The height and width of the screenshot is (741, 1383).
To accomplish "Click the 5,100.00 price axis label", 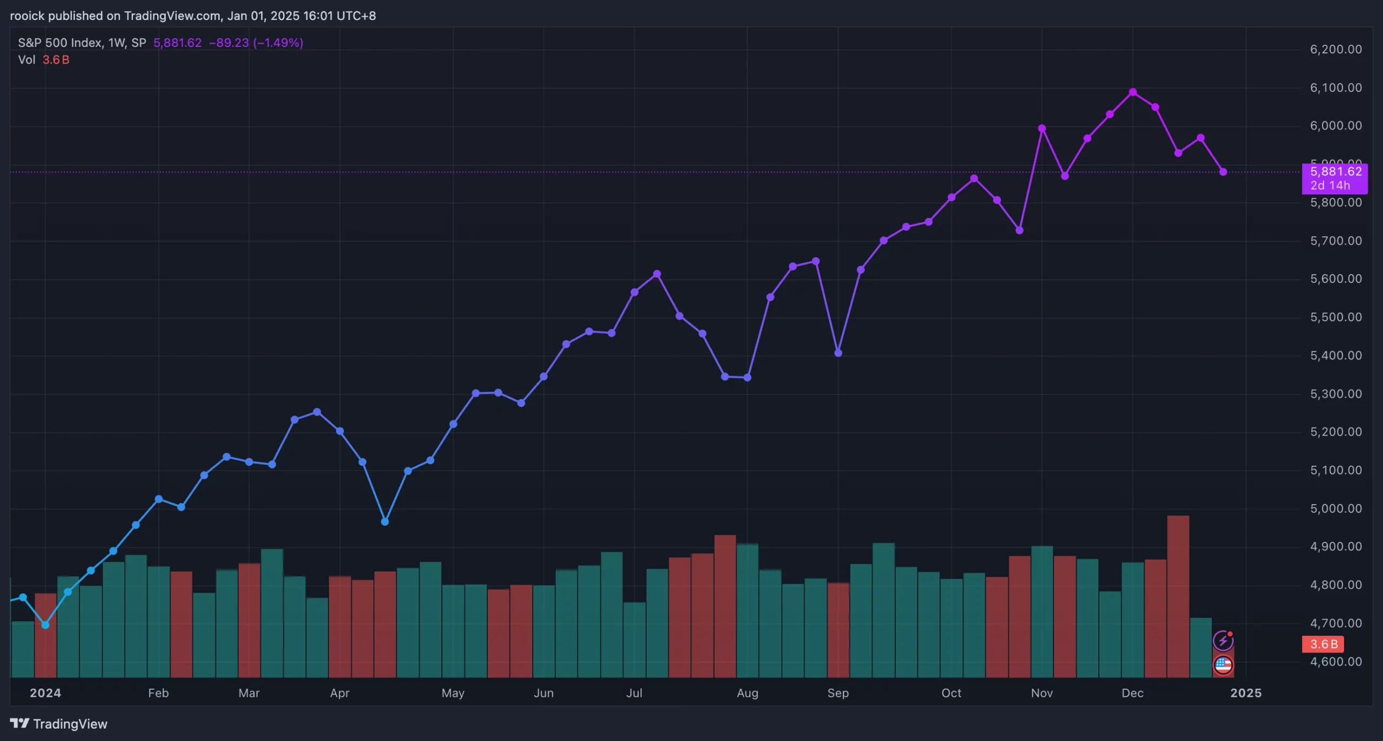I will coord(1336,470).
